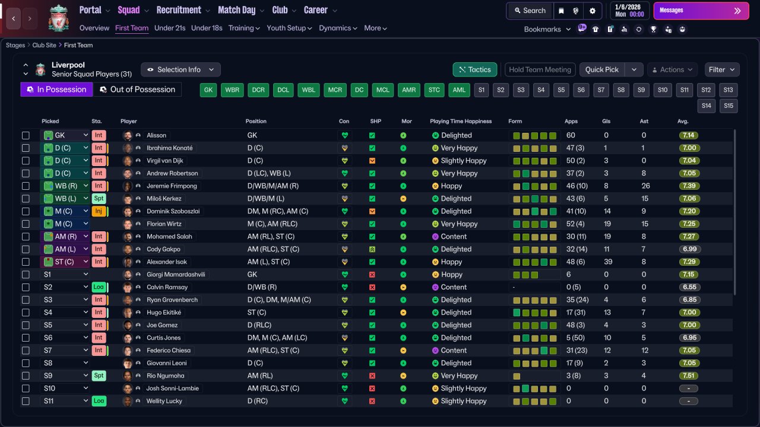
Task: Open the Liverpool club crest in header
Action: (x=58, y=18)
